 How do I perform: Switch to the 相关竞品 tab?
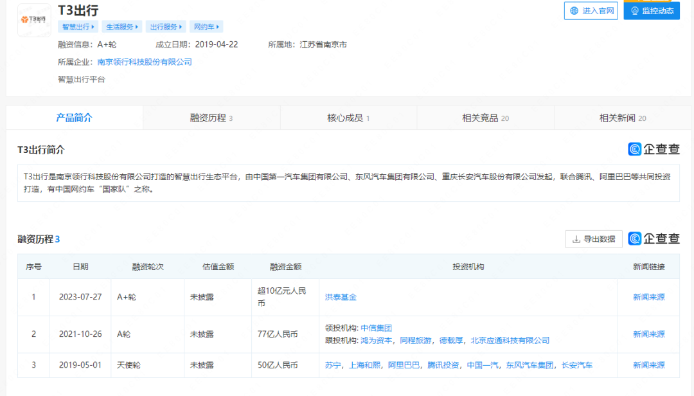[486, 118]
